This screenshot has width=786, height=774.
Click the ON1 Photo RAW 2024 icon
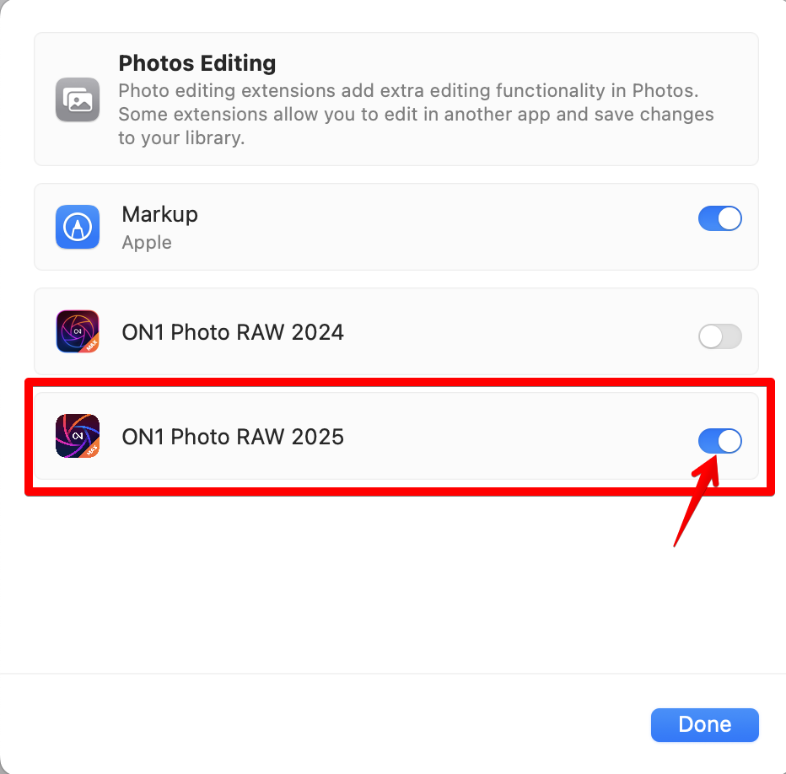tap(78, 331)
